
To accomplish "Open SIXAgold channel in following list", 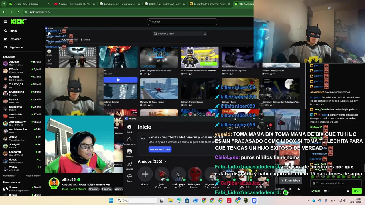I will click(x=22, y=146).
